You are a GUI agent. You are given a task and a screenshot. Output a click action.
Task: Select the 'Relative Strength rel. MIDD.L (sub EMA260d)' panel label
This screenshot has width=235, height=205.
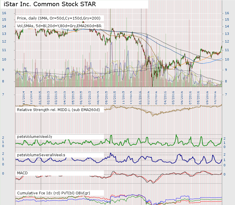58,110
